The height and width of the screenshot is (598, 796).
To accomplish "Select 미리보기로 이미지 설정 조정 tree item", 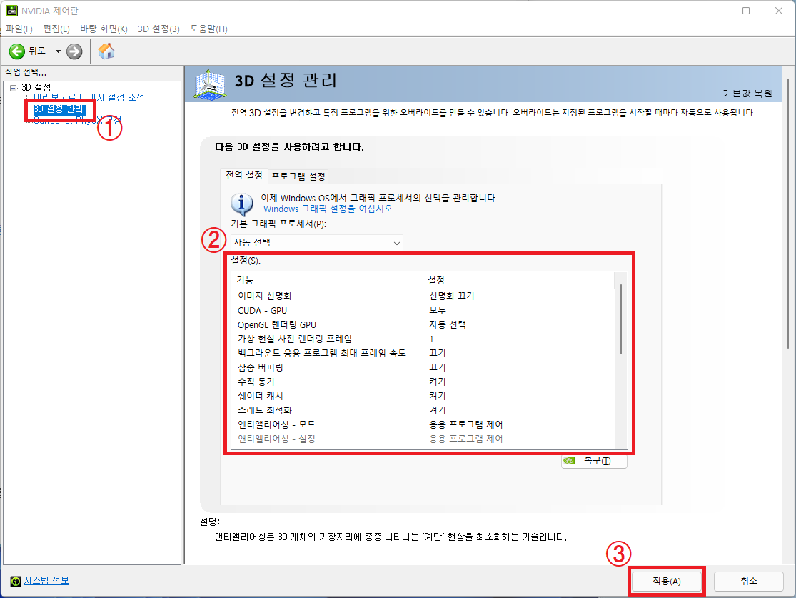I will pos(89,97).
